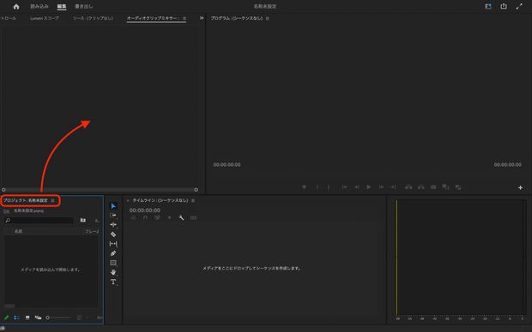Export frame with camera icon

(433, 187)
